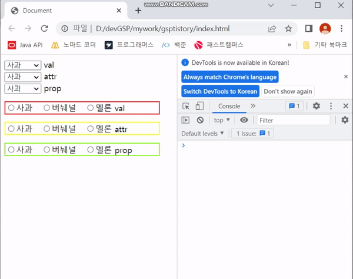Open the 사과 dropdown labeled prop
The height and width of the screenshot is (279, 353).
[x=23, y=89]
